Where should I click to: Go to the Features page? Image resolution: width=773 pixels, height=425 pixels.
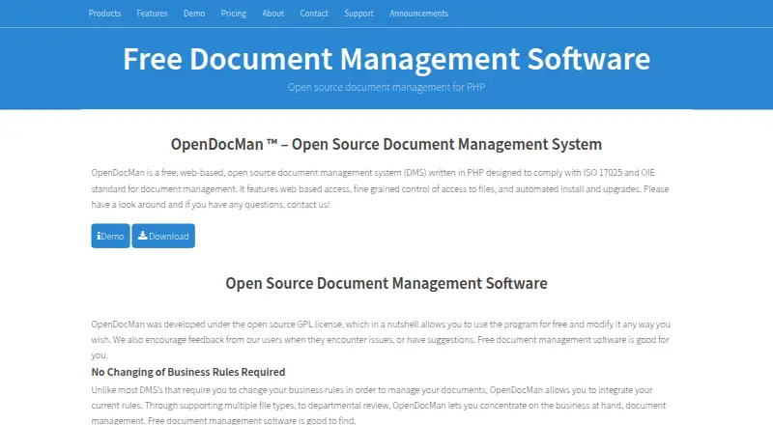tap(152, 14)
